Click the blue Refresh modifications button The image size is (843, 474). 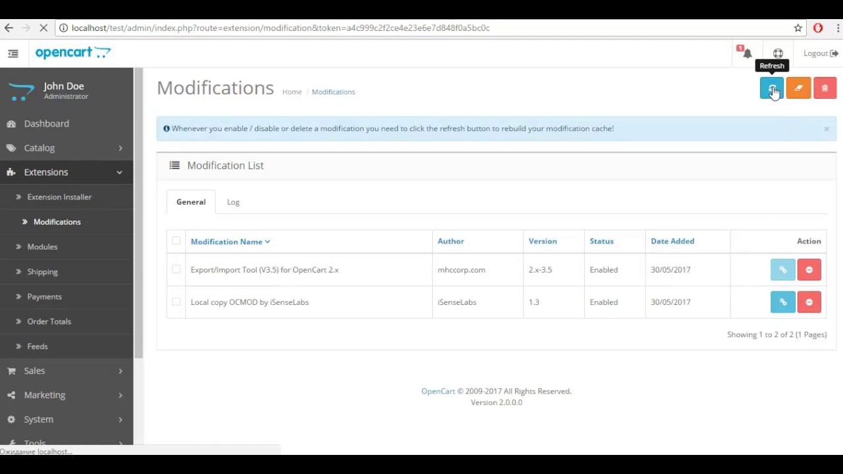(x=772, y=88)
